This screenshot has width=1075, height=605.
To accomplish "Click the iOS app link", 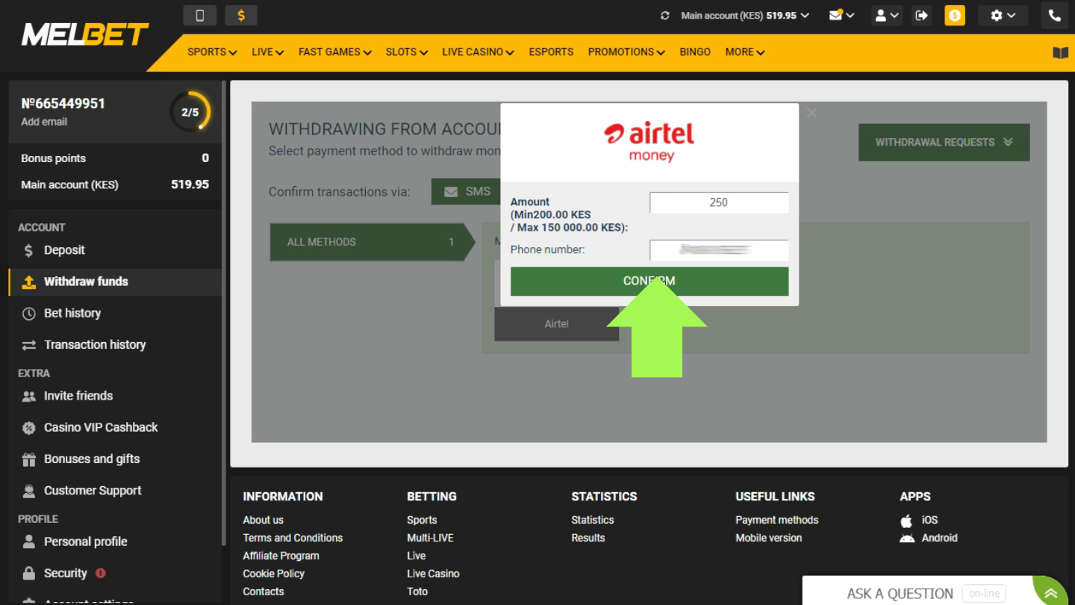I will [x=929, y=520].
